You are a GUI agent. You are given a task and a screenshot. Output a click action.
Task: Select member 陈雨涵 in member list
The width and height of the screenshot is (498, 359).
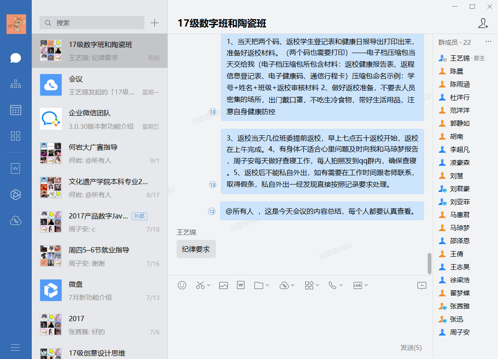(x=465, y=84)
